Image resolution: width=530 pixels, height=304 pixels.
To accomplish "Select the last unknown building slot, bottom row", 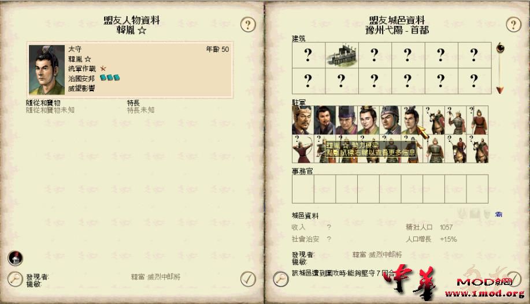I will pos(475,81).
